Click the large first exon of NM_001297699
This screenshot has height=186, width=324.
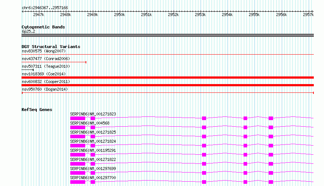coord(78,173)
